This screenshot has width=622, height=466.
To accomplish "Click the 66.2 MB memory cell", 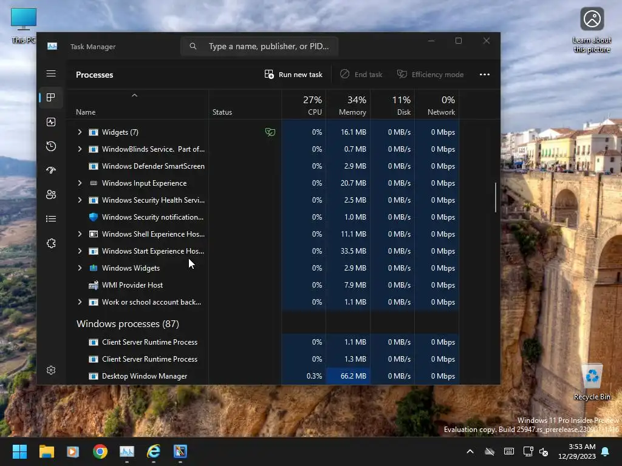I will coord(348,376).
